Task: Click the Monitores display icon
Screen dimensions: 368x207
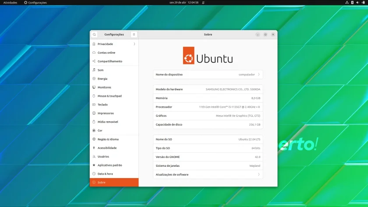Action: [94, 87]
